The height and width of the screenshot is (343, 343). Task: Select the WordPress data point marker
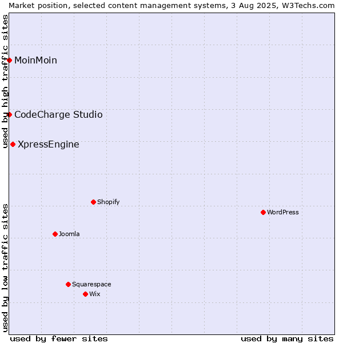tap(263, 212)
